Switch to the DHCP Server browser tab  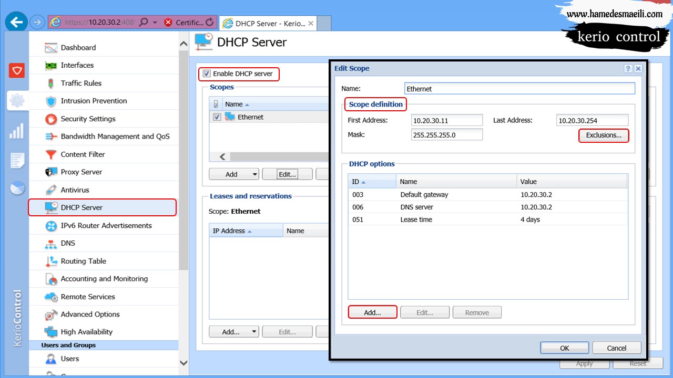pyautogui.click(x=268, y=23)
